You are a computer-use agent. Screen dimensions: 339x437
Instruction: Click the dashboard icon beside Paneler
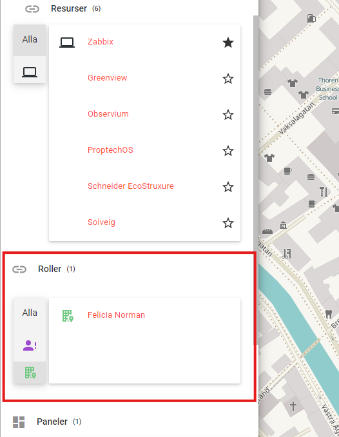tap(19, 422)
